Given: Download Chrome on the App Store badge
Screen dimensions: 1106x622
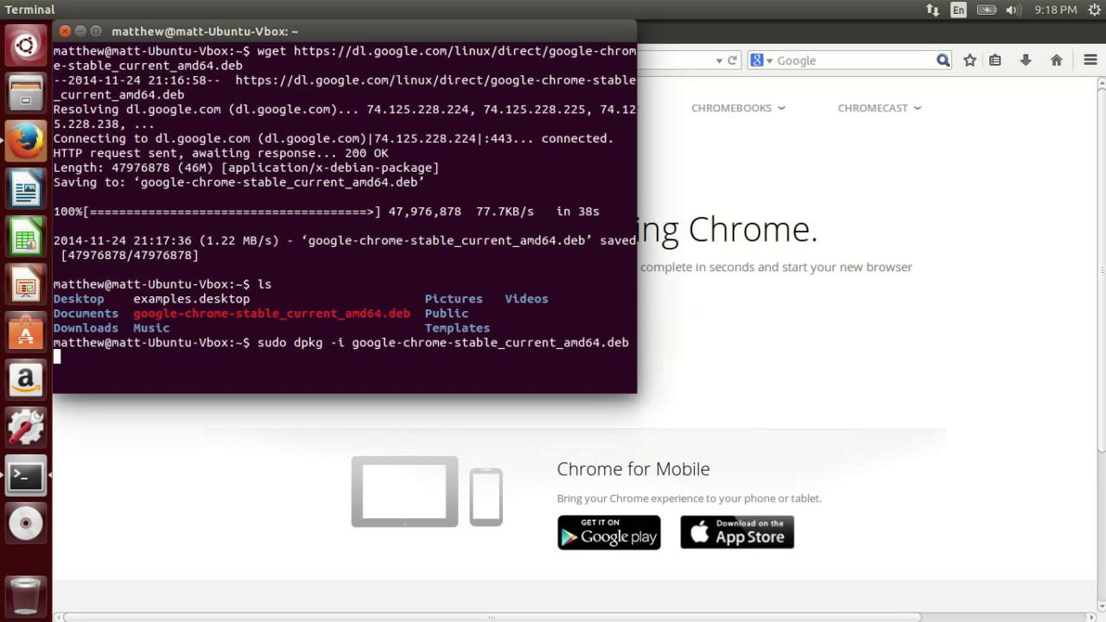Looking at the screenshot, I should click(737, 532).
